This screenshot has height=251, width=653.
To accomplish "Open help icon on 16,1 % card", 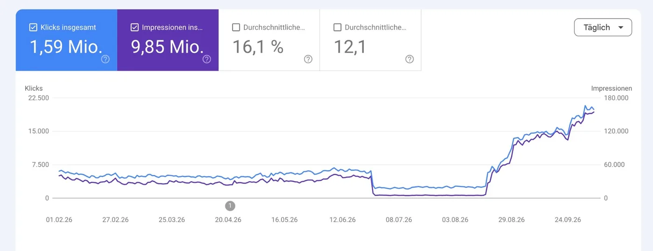I will coord(308,59).
